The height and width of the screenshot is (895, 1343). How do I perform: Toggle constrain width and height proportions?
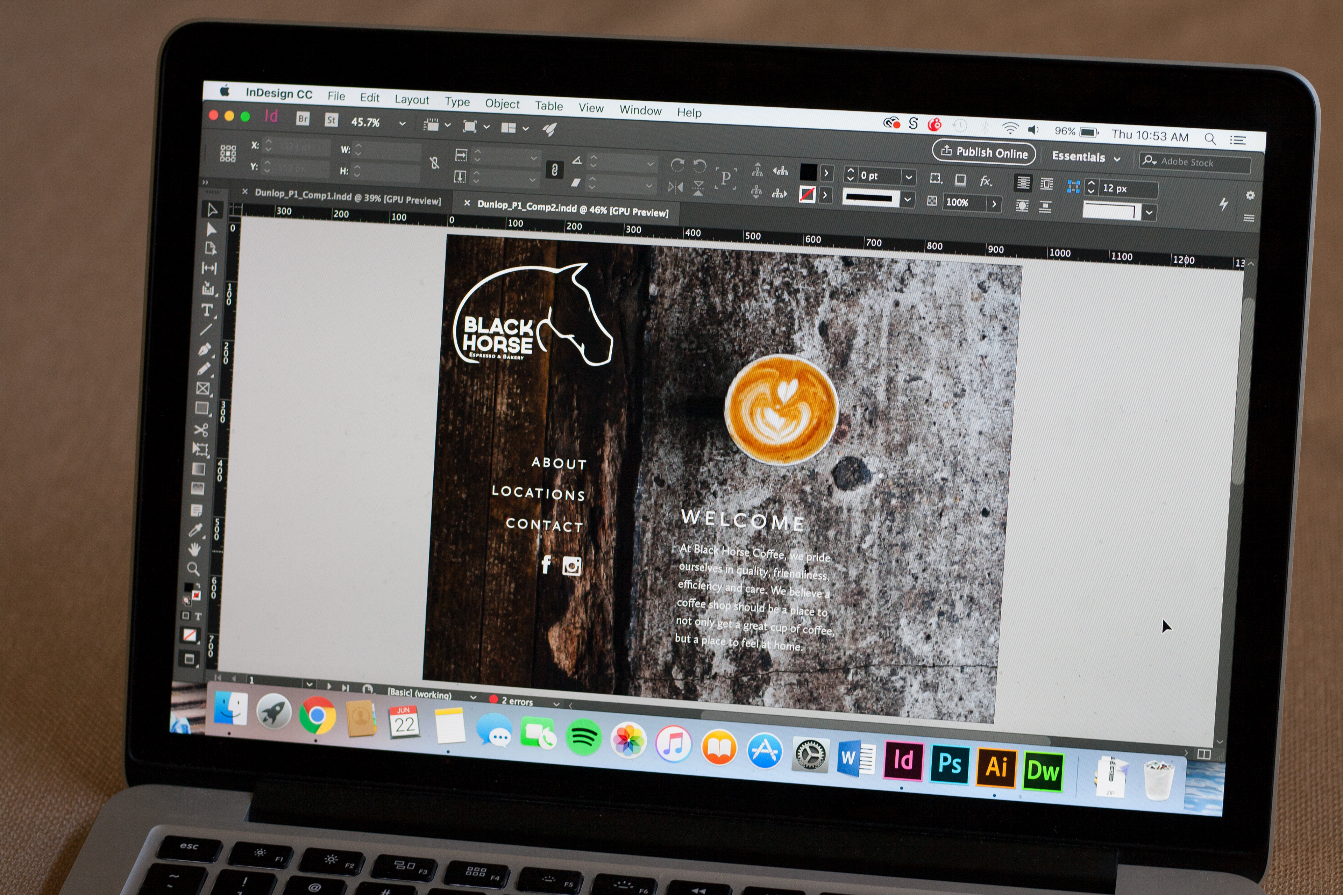pyautogui.click(x=434, y=163)
